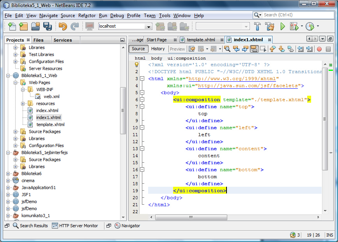Viewport: 338px width, 242px height.
Task: Collapse the body tag fold on line 5
Action: (142, 93)
